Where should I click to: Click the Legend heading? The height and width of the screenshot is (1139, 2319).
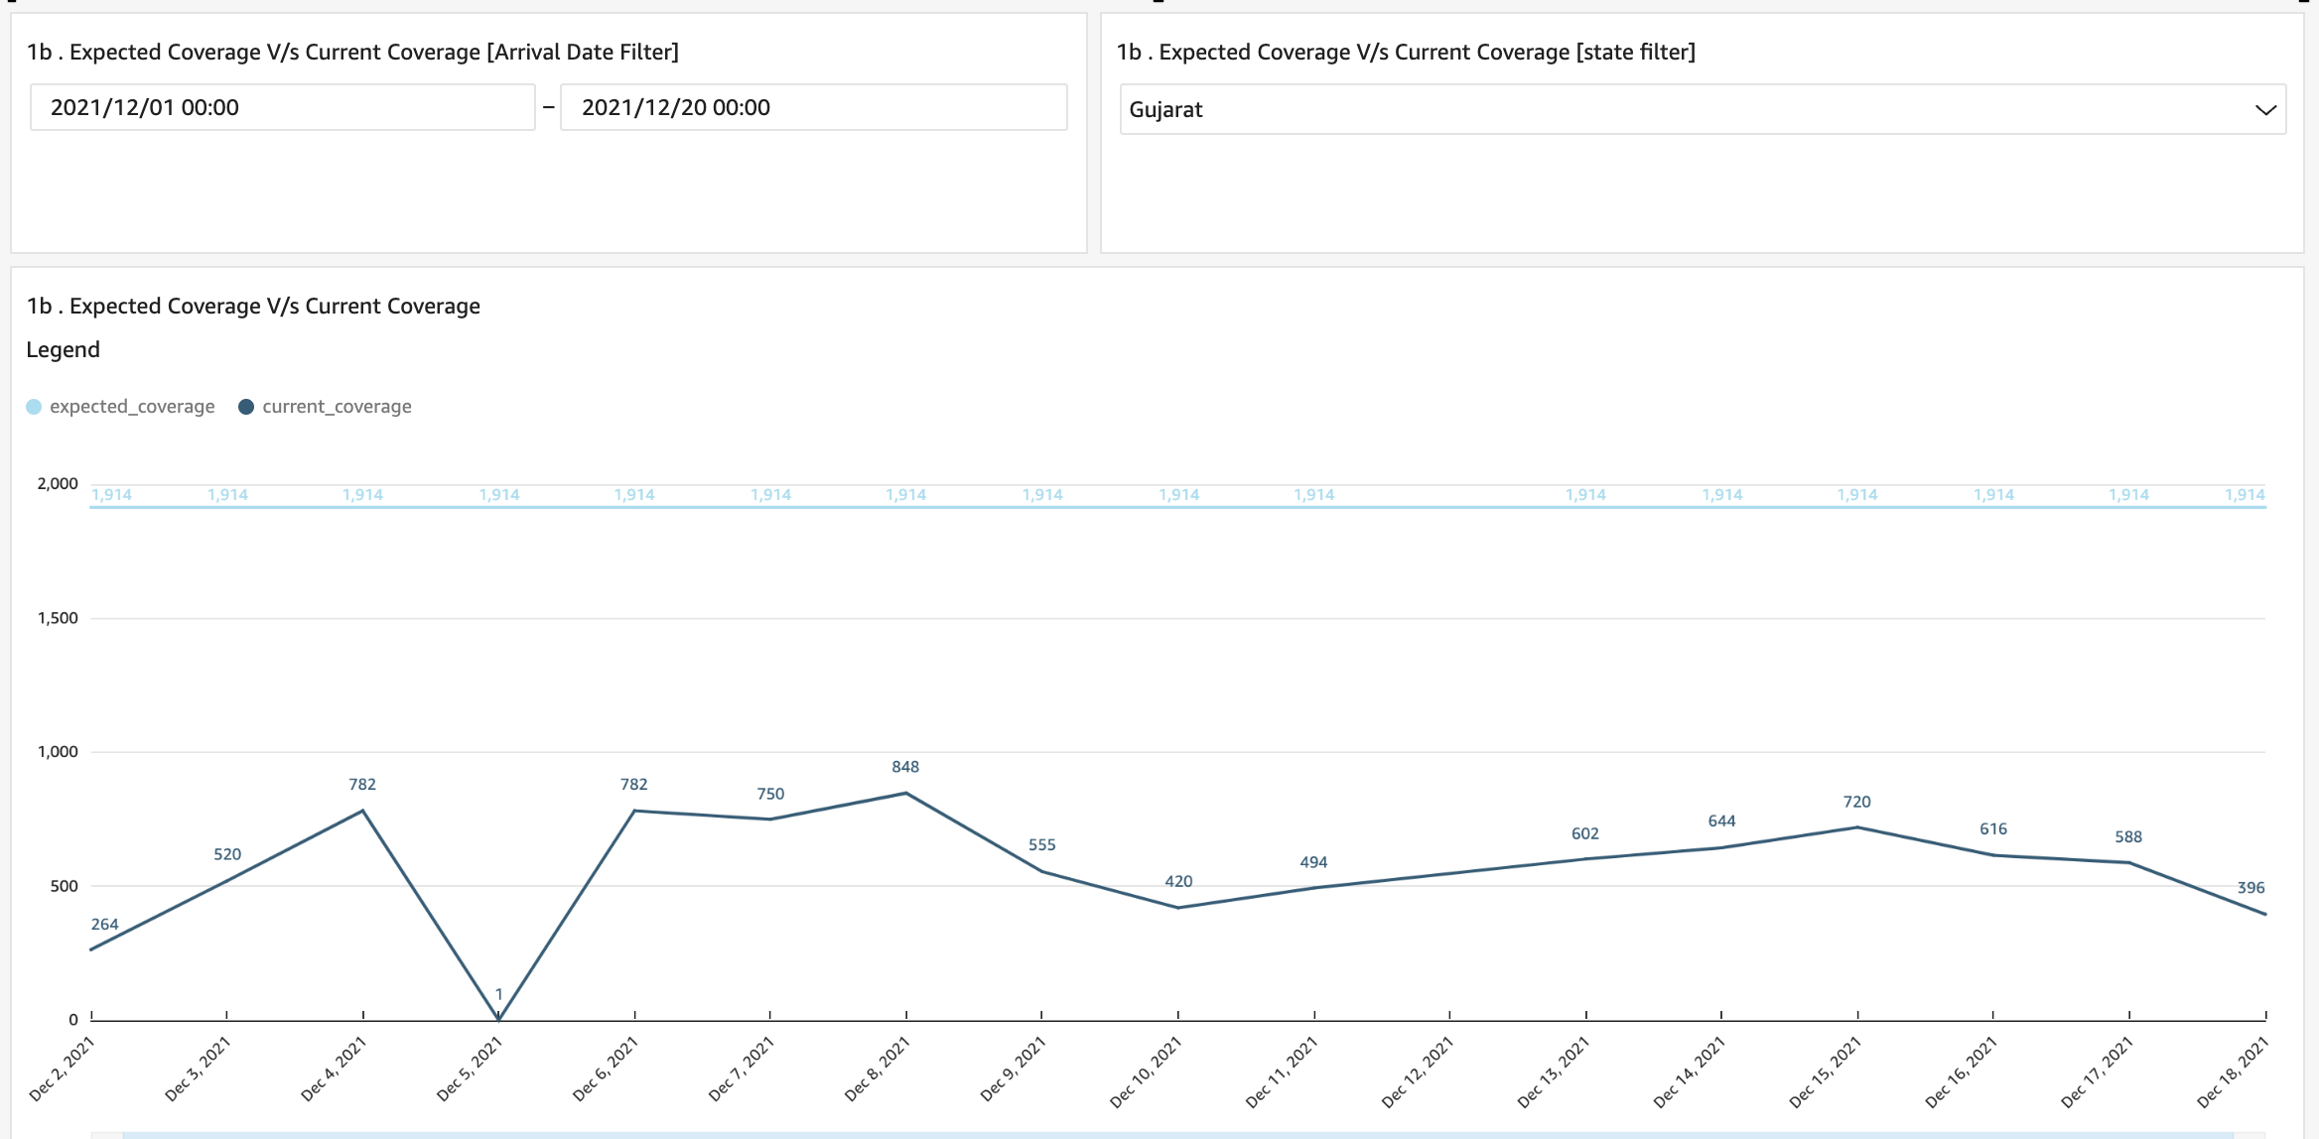pyautogui.click(x=63, y=350)
